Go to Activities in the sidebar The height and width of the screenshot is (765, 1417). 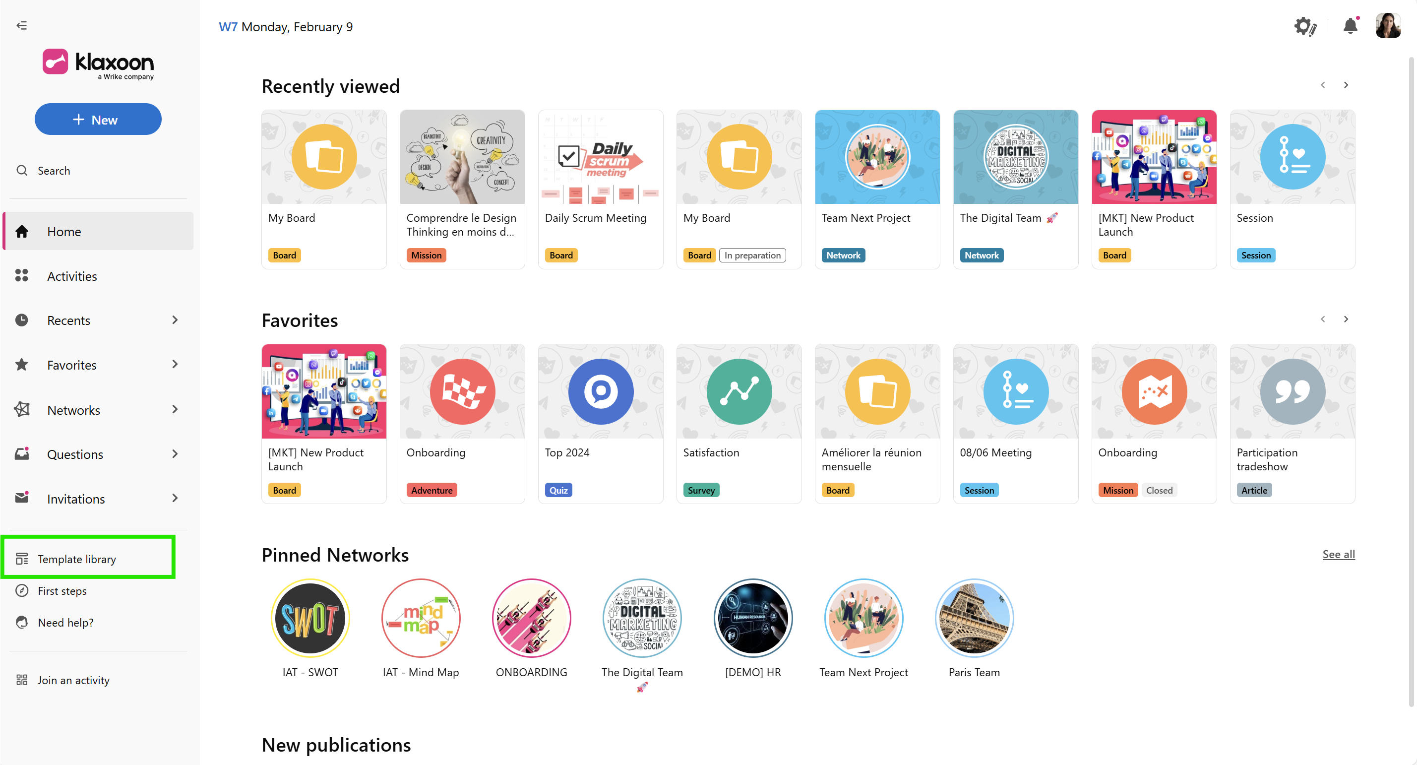tap(71, 276)
